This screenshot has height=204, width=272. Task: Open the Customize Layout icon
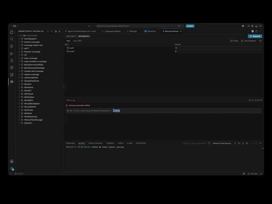pyautogui.click(x=249, y=26)
